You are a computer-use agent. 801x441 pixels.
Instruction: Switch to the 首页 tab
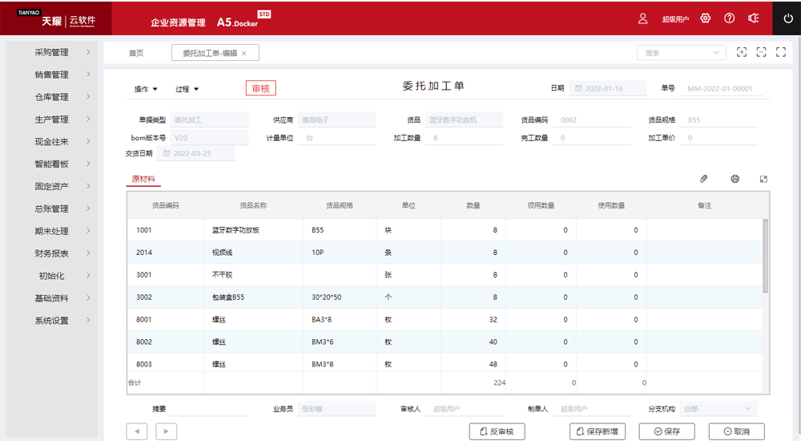[136, 53]
